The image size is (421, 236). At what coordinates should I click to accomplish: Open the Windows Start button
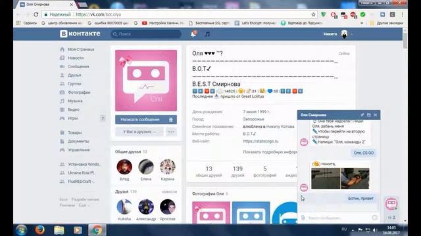coord(22,230)
